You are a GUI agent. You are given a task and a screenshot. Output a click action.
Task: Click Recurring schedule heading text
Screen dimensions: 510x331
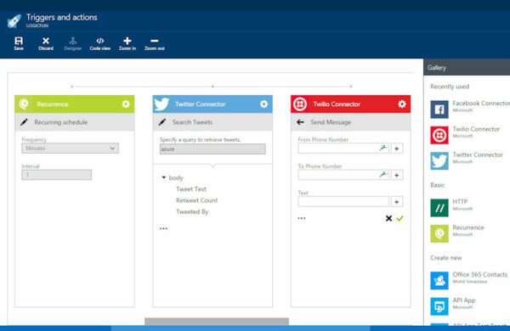point(61,122)
